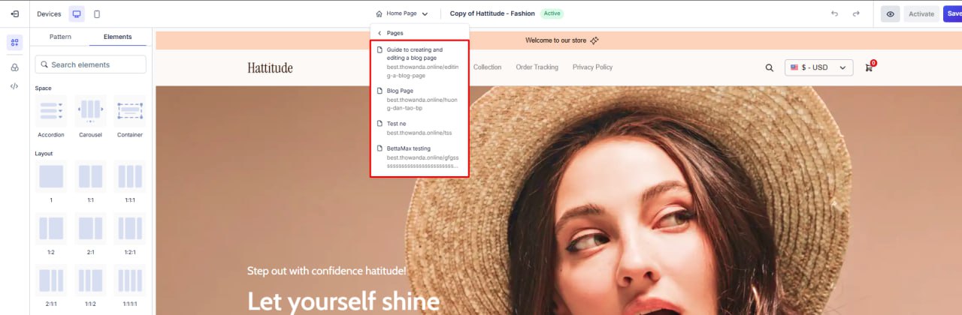Open the Order Tracking link

[x=537, y=67]
